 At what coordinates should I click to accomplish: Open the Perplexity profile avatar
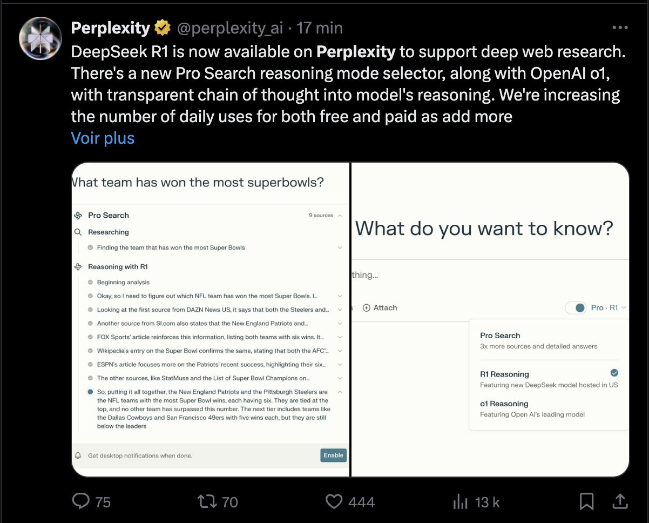(x=40, y=38)
